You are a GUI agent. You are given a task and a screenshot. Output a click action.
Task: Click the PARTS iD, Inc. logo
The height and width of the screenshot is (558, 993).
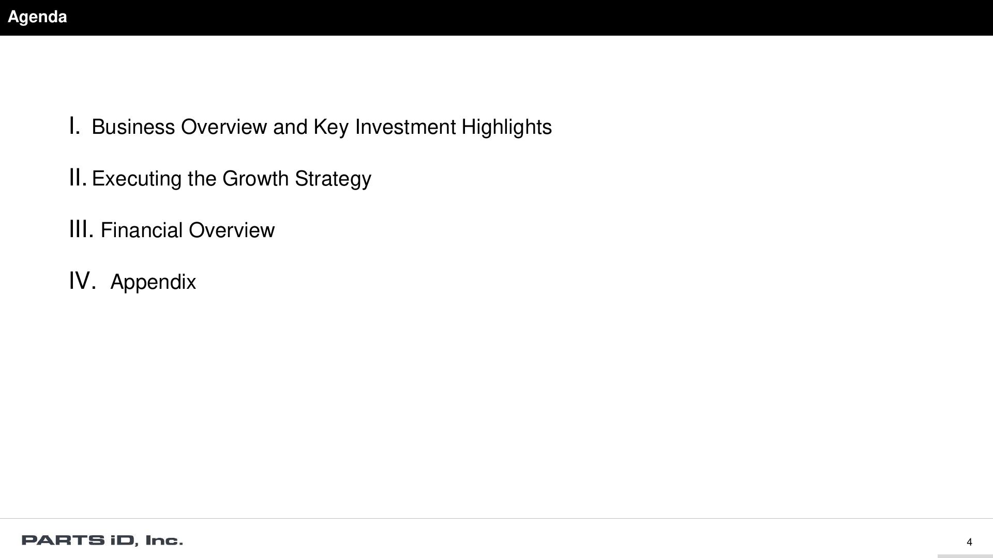102,540
